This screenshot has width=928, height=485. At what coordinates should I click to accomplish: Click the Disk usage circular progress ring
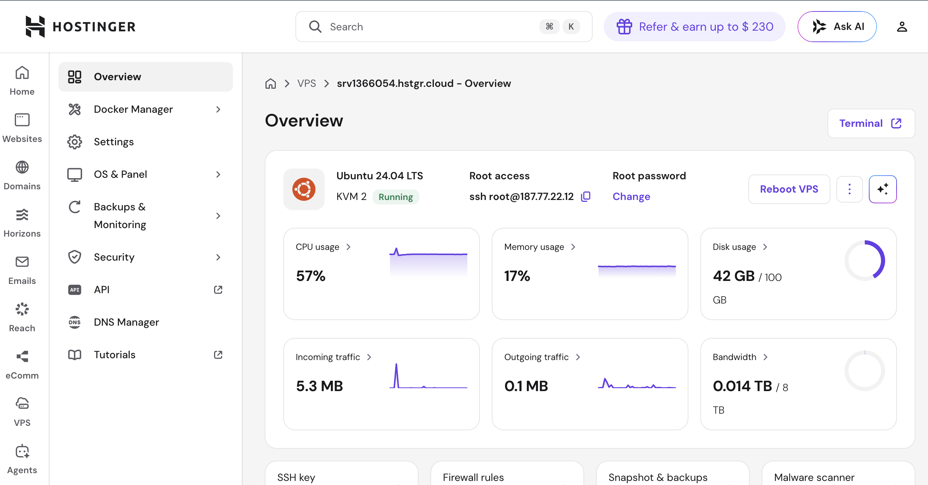point(864,261)
